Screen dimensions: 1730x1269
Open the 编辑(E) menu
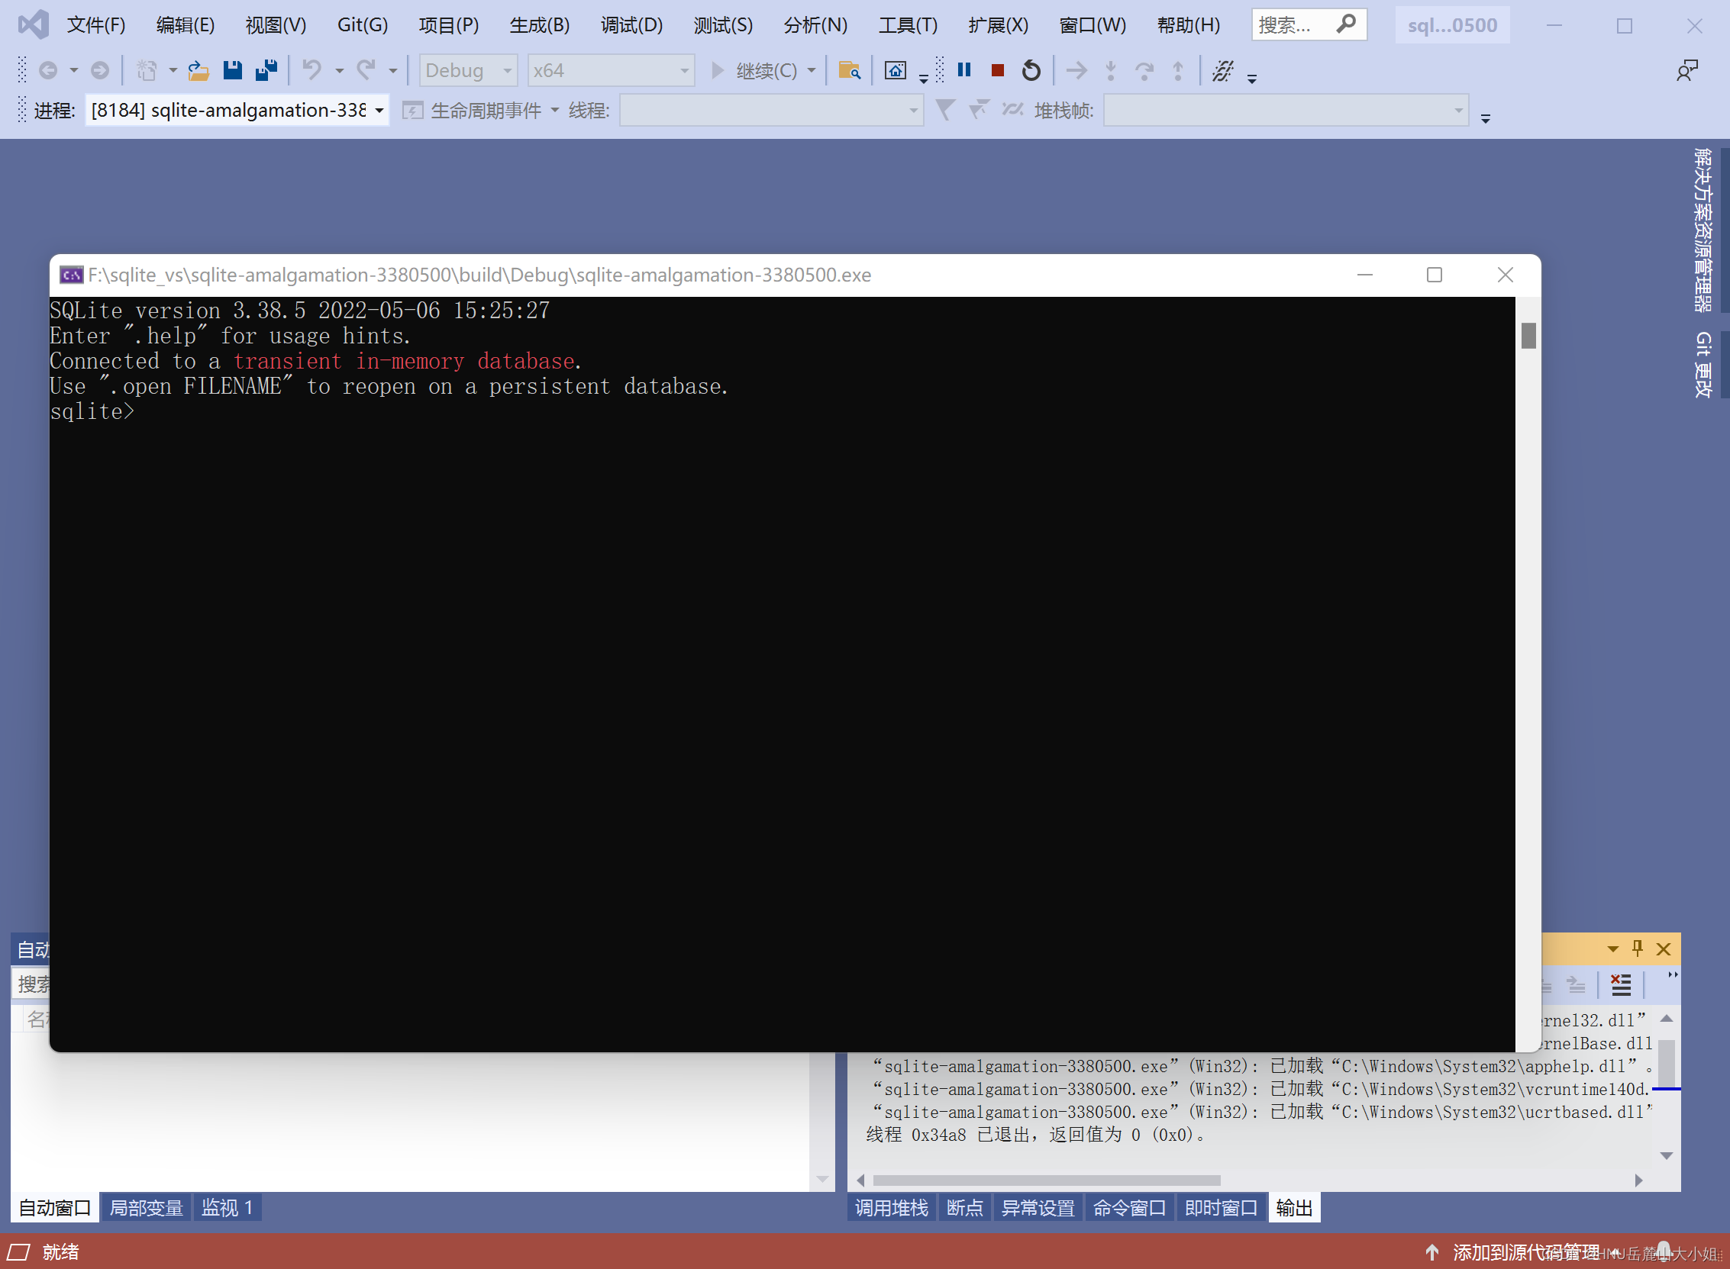coord(186,24)
